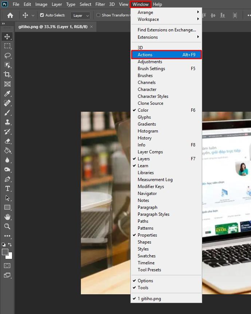Click the align horizontal centers icon
Image resolution: width=251 pixels, height=314 pixels.
tap(213, 15)
